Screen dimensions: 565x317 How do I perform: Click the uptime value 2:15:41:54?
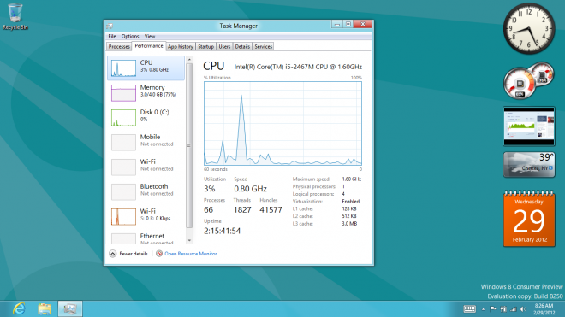pos(222,231)
